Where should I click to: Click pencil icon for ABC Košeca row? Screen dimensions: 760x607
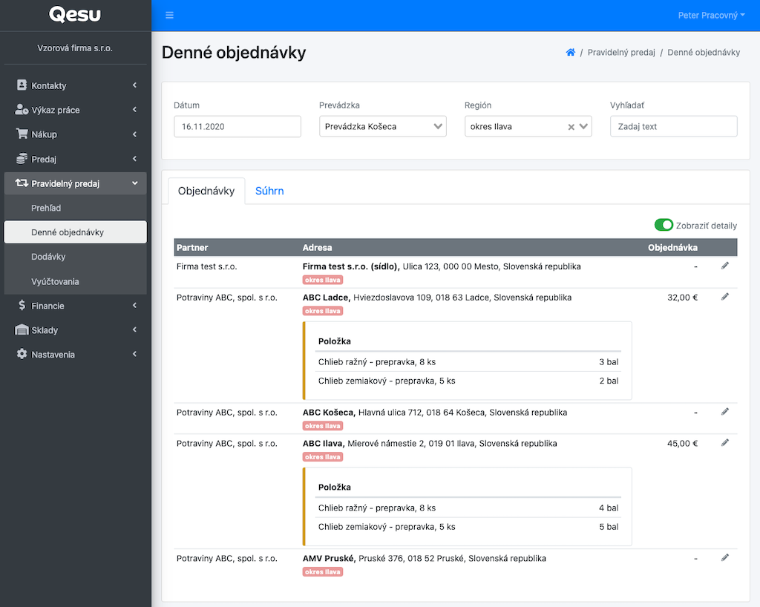[725, 412]
